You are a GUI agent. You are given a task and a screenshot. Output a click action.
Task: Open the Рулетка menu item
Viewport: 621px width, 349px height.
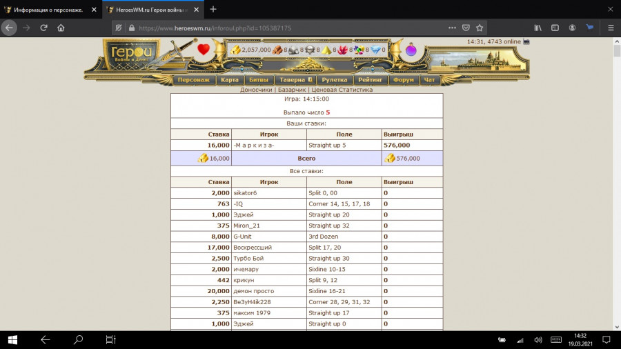point(335,80)
